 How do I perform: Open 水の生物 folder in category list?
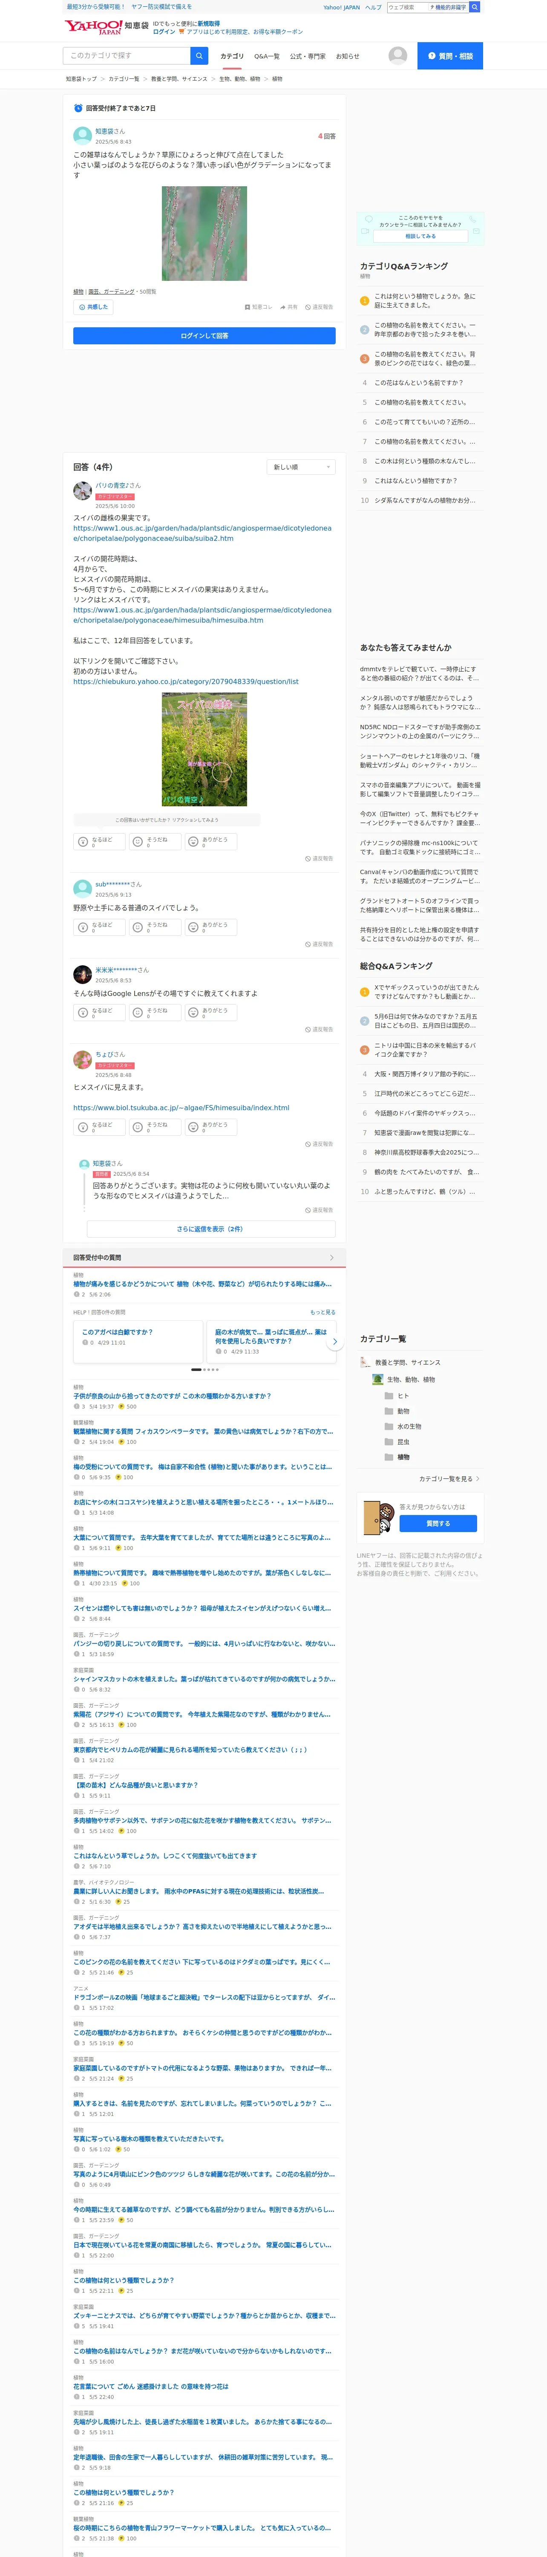click(402, 1426)
